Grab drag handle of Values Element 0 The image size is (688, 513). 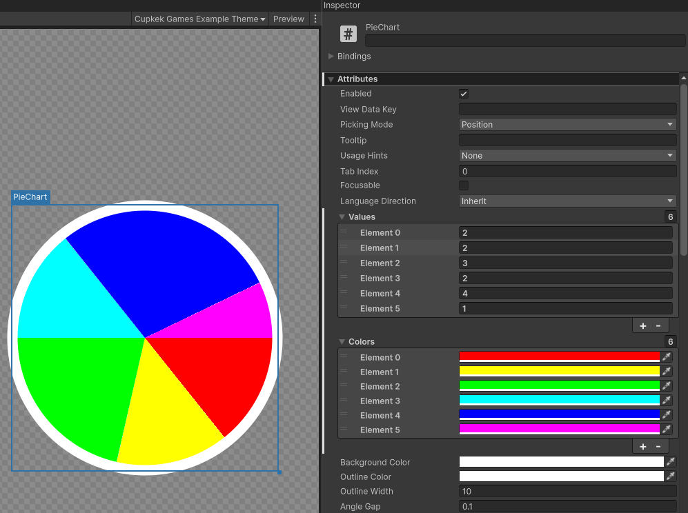point(344,232)
